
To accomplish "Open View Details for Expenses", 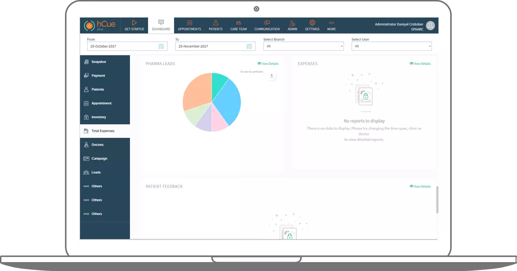I will (420, 63).
